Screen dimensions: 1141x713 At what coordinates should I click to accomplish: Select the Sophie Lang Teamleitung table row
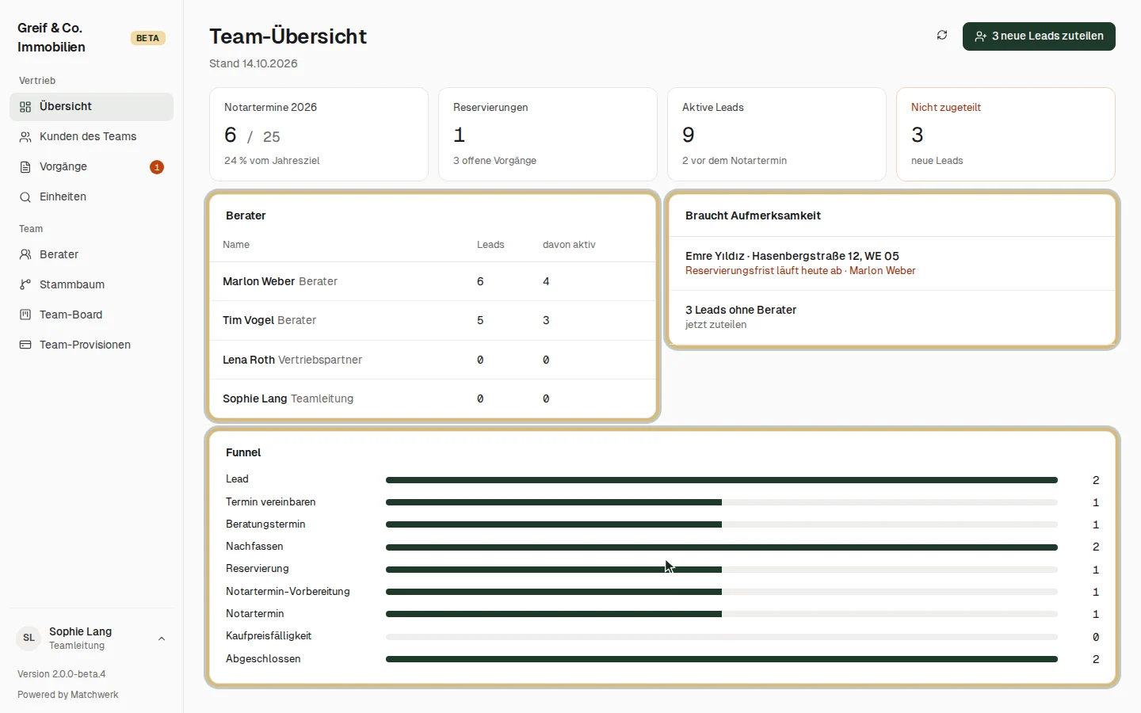433,398
